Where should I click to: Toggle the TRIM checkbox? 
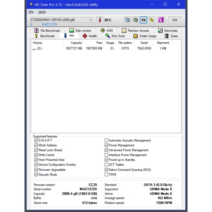click(106, 175)
